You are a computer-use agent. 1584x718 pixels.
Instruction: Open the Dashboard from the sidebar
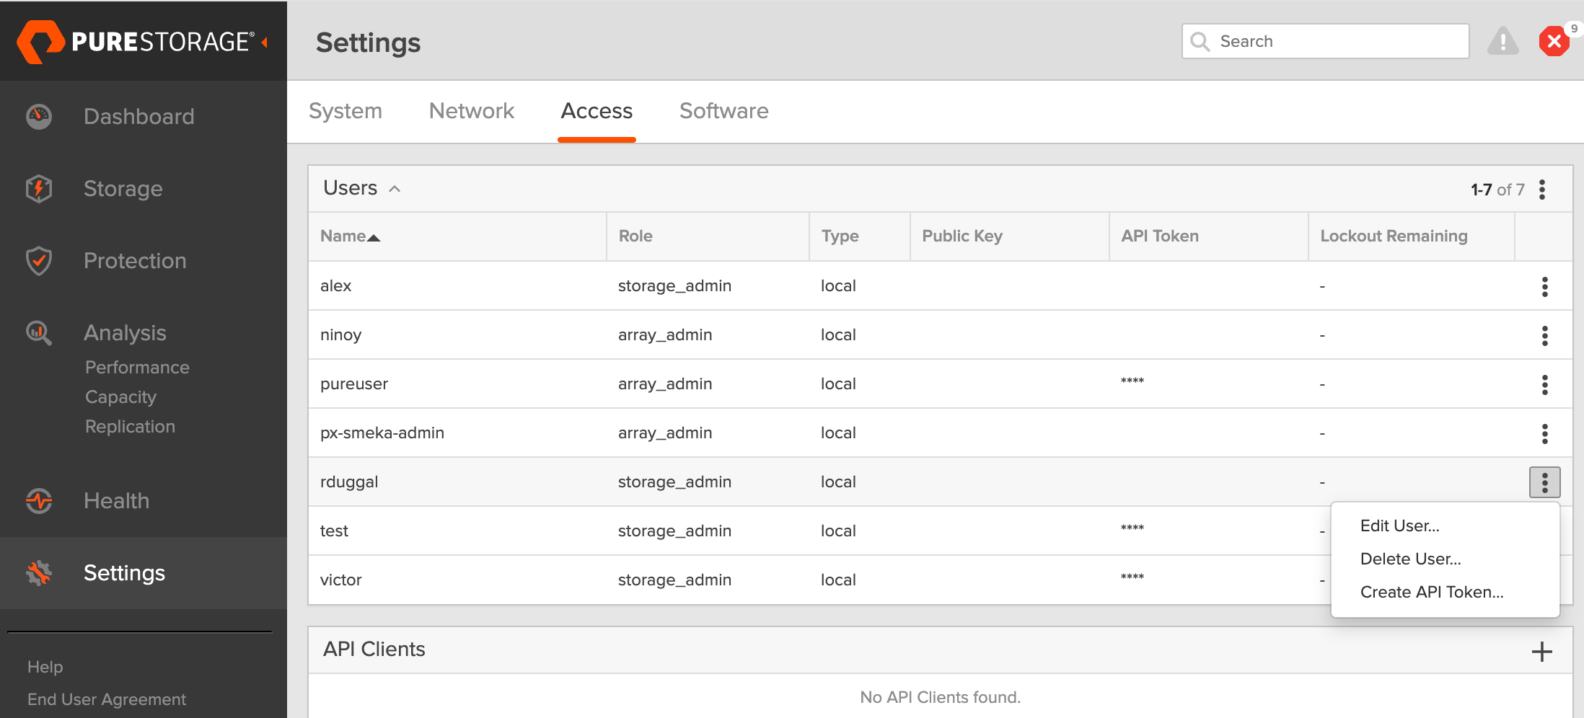coord(138,116)
